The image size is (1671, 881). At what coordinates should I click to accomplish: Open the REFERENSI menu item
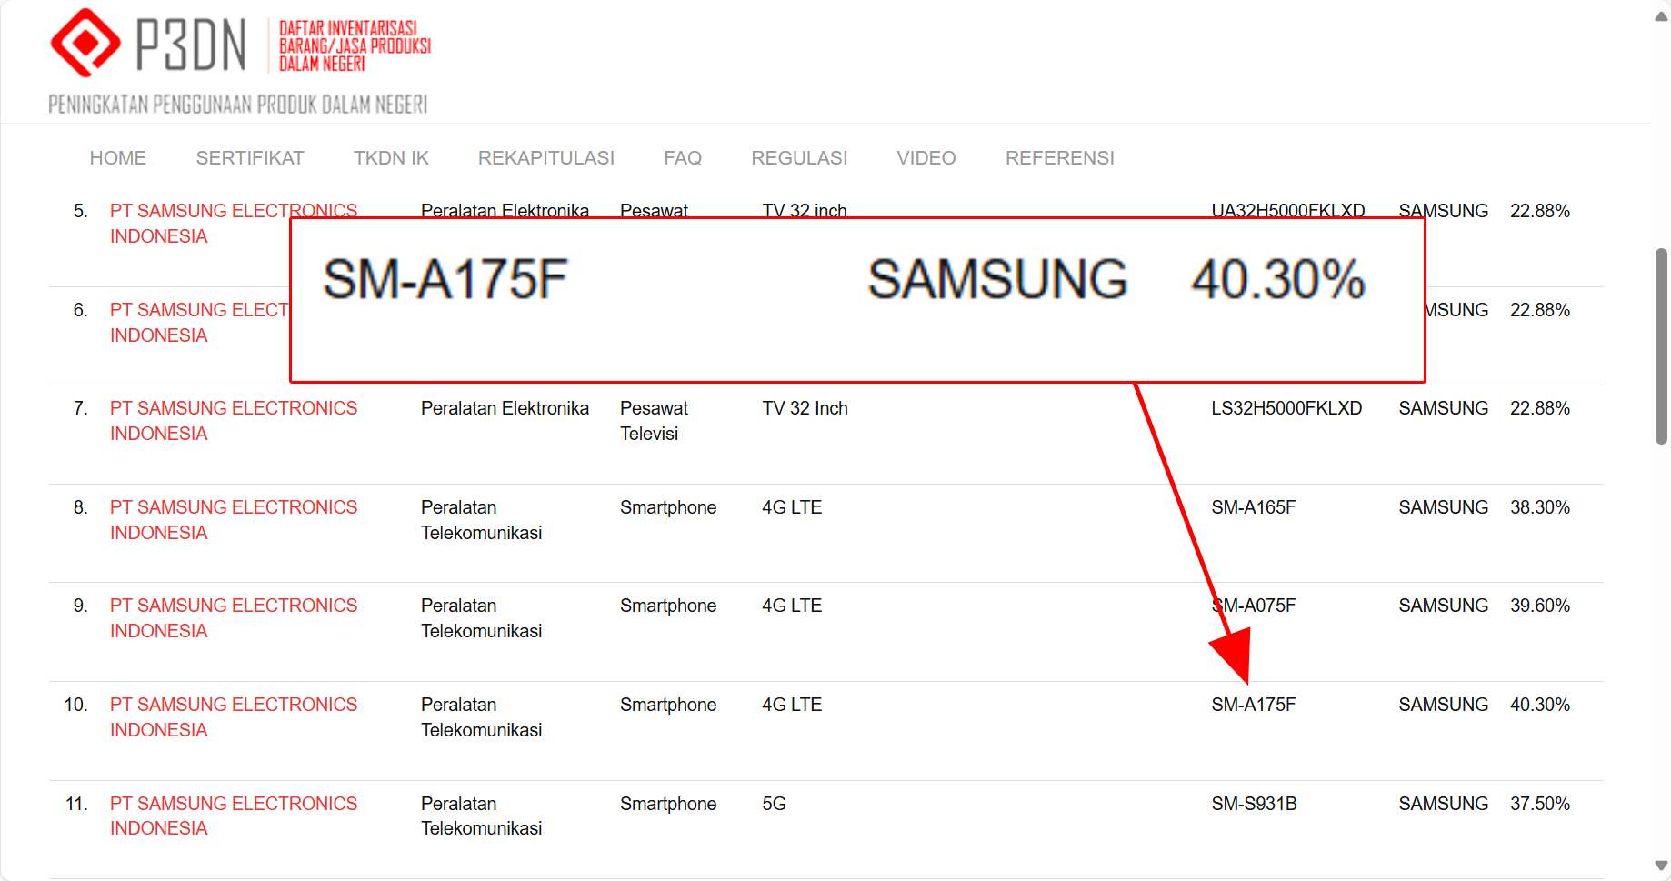[x=1059, y=158]
